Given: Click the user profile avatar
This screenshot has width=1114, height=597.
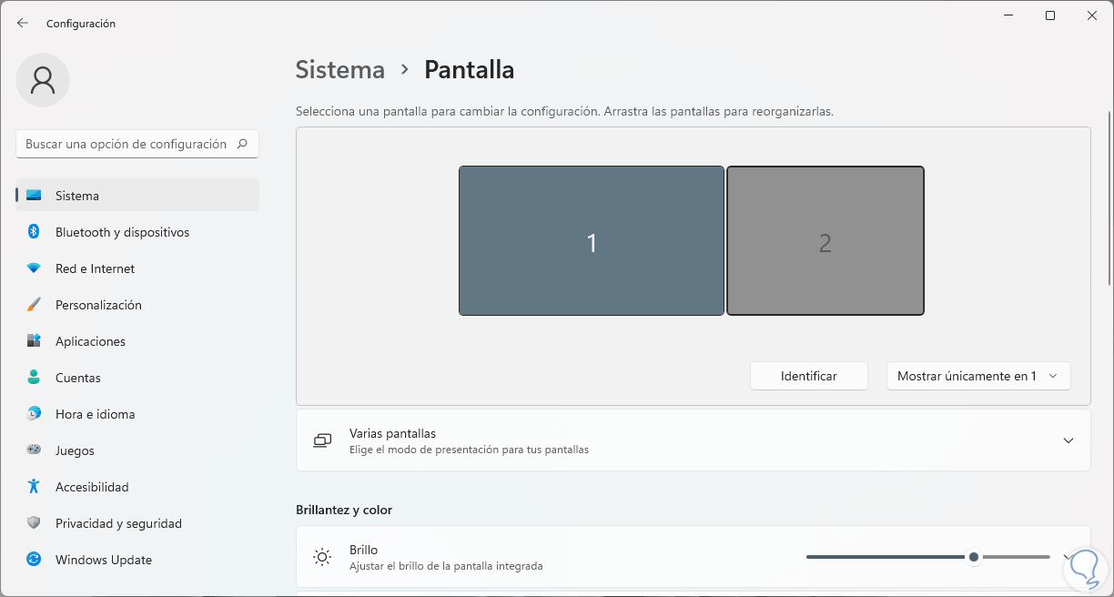Looking at the screenshot, I should point(43,80).
